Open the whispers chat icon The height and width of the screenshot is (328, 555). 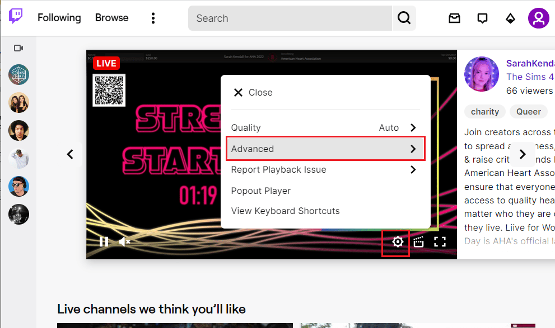[x=482, y=18]
